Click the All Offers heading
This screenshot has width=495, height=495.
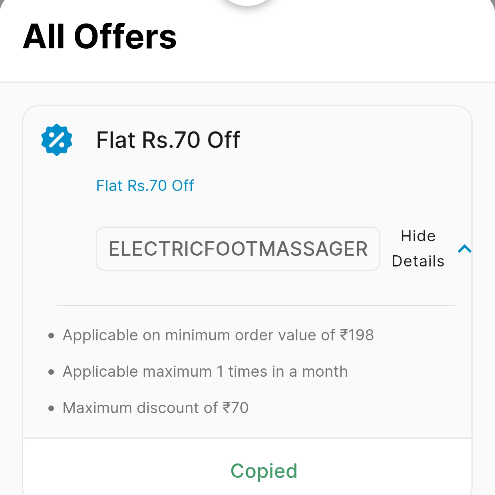tap(99, 37)
